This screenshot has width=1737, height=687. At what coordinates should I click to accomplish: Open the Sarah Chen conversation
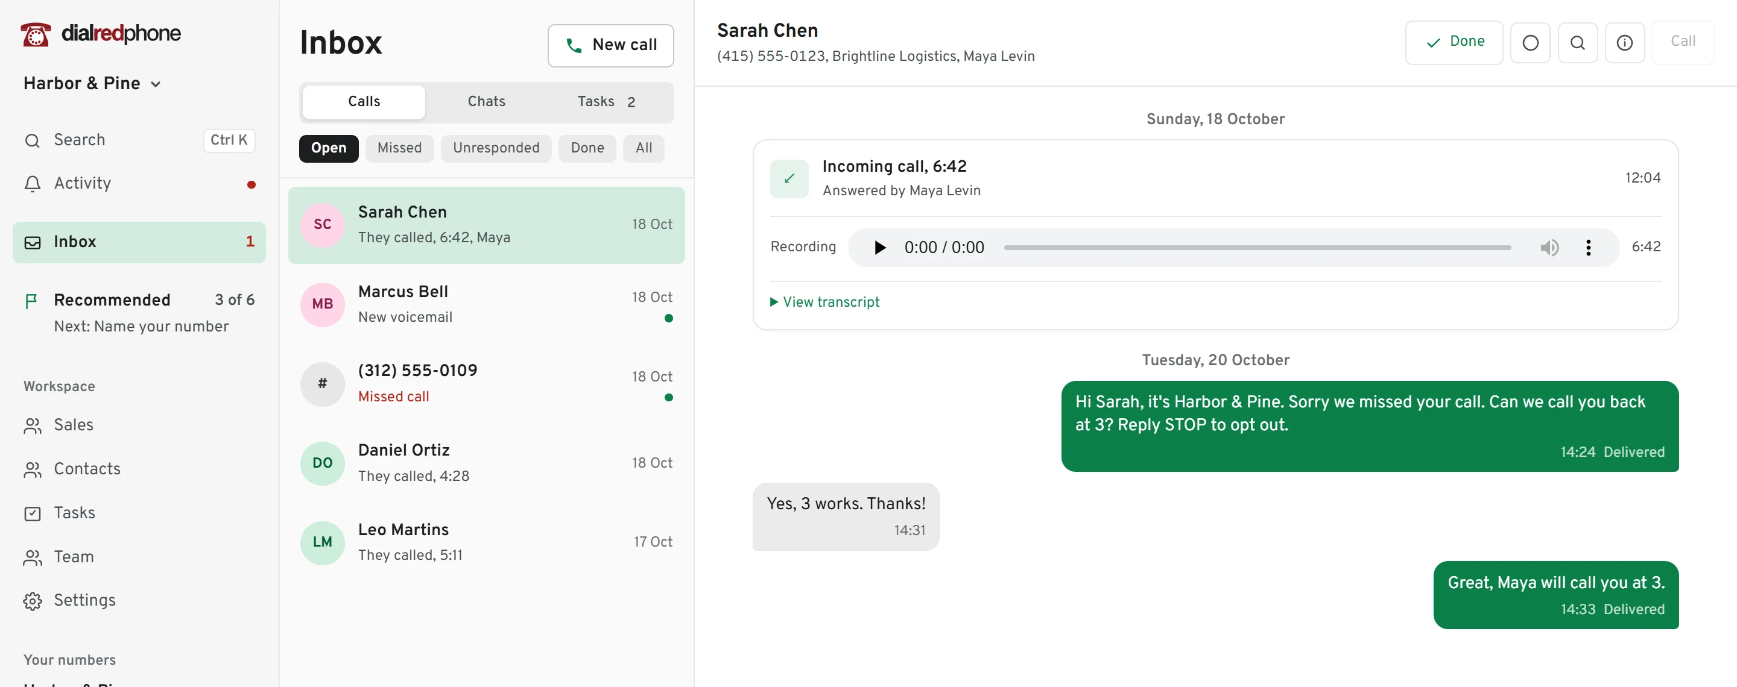(x=486, y=225)
